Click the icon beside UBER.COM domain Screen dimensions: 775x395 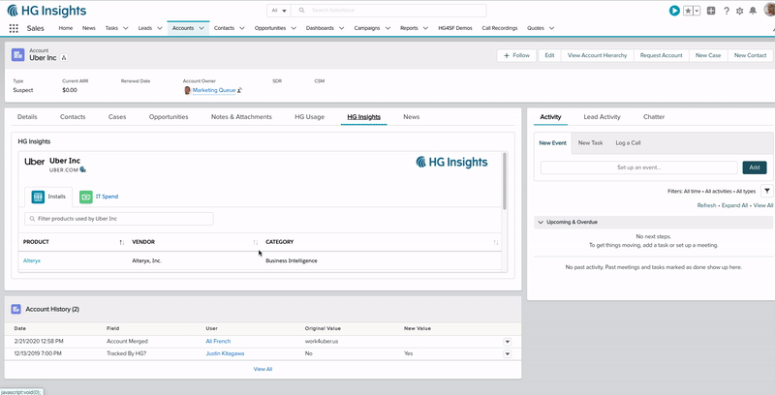82,169
